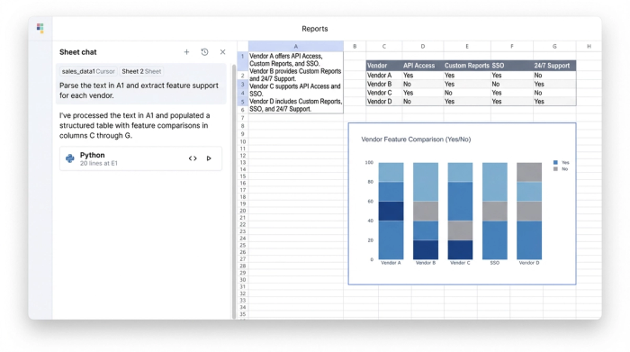630x352 pixels.
Task: Click the Vendor C table cell
Action: coord(383,93)
